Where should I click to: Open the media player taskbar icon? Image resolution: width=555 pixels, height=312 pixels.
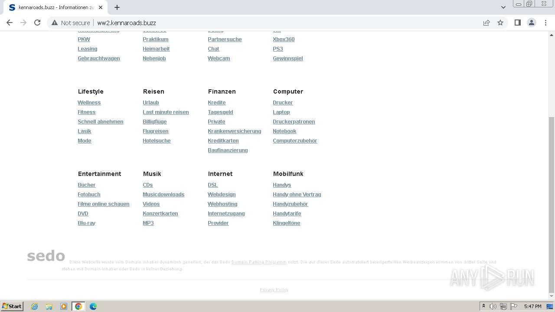(64, 306)
